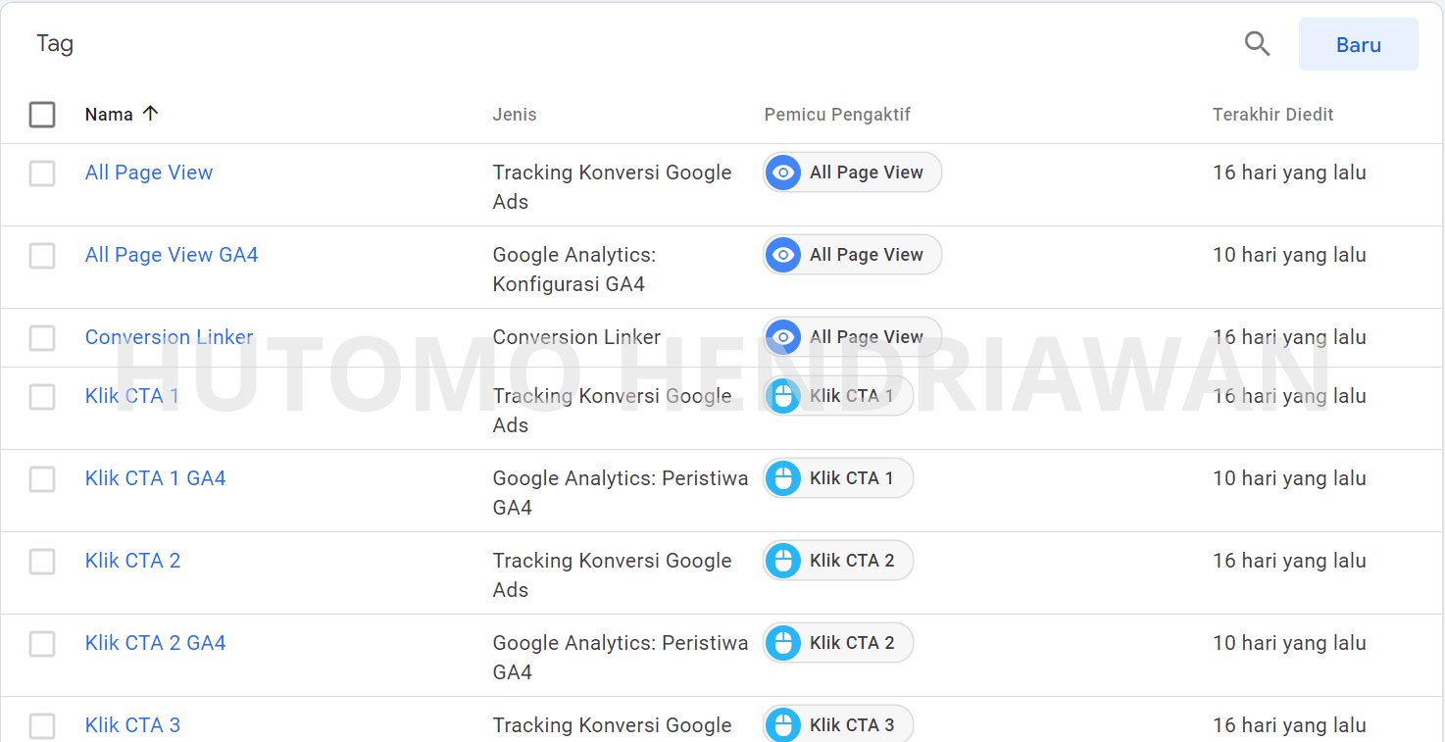
Task: Click Terakhir Diedit column header
Action: [x=1272, y=115]
